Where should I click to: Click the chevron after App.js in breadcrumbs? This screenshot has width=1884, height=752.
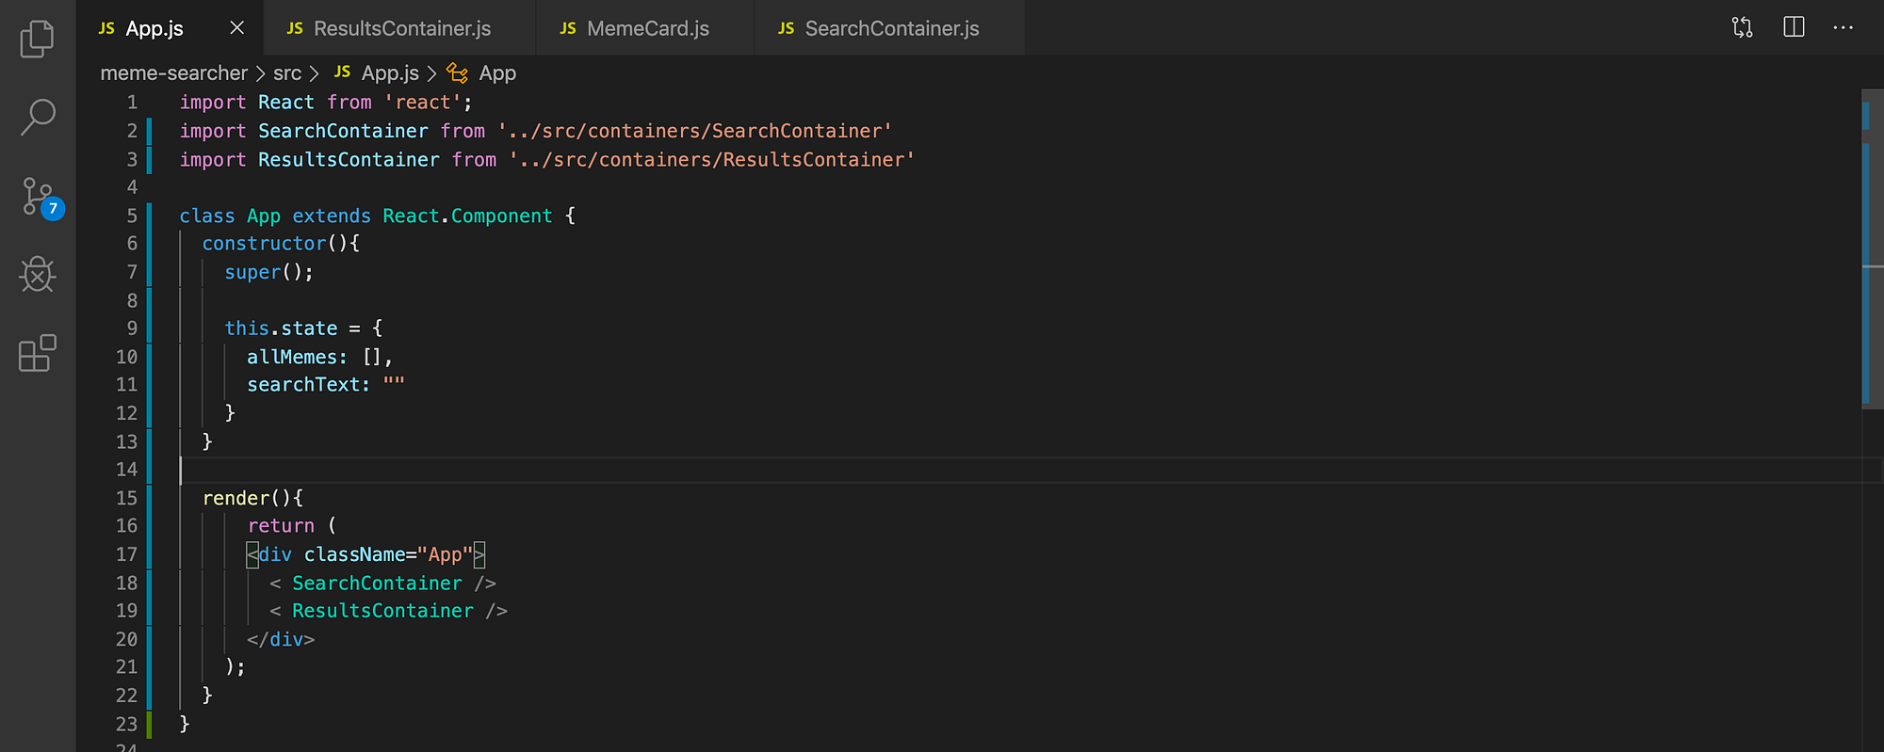point(431,73)
